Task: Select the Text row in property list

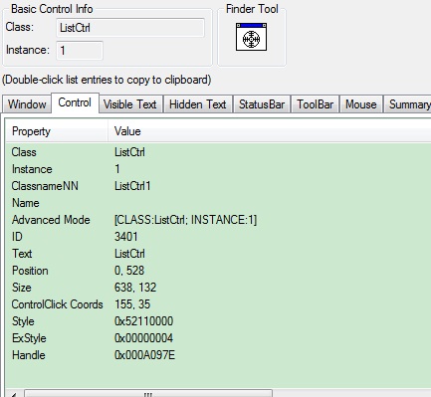Action: point(218,254)
